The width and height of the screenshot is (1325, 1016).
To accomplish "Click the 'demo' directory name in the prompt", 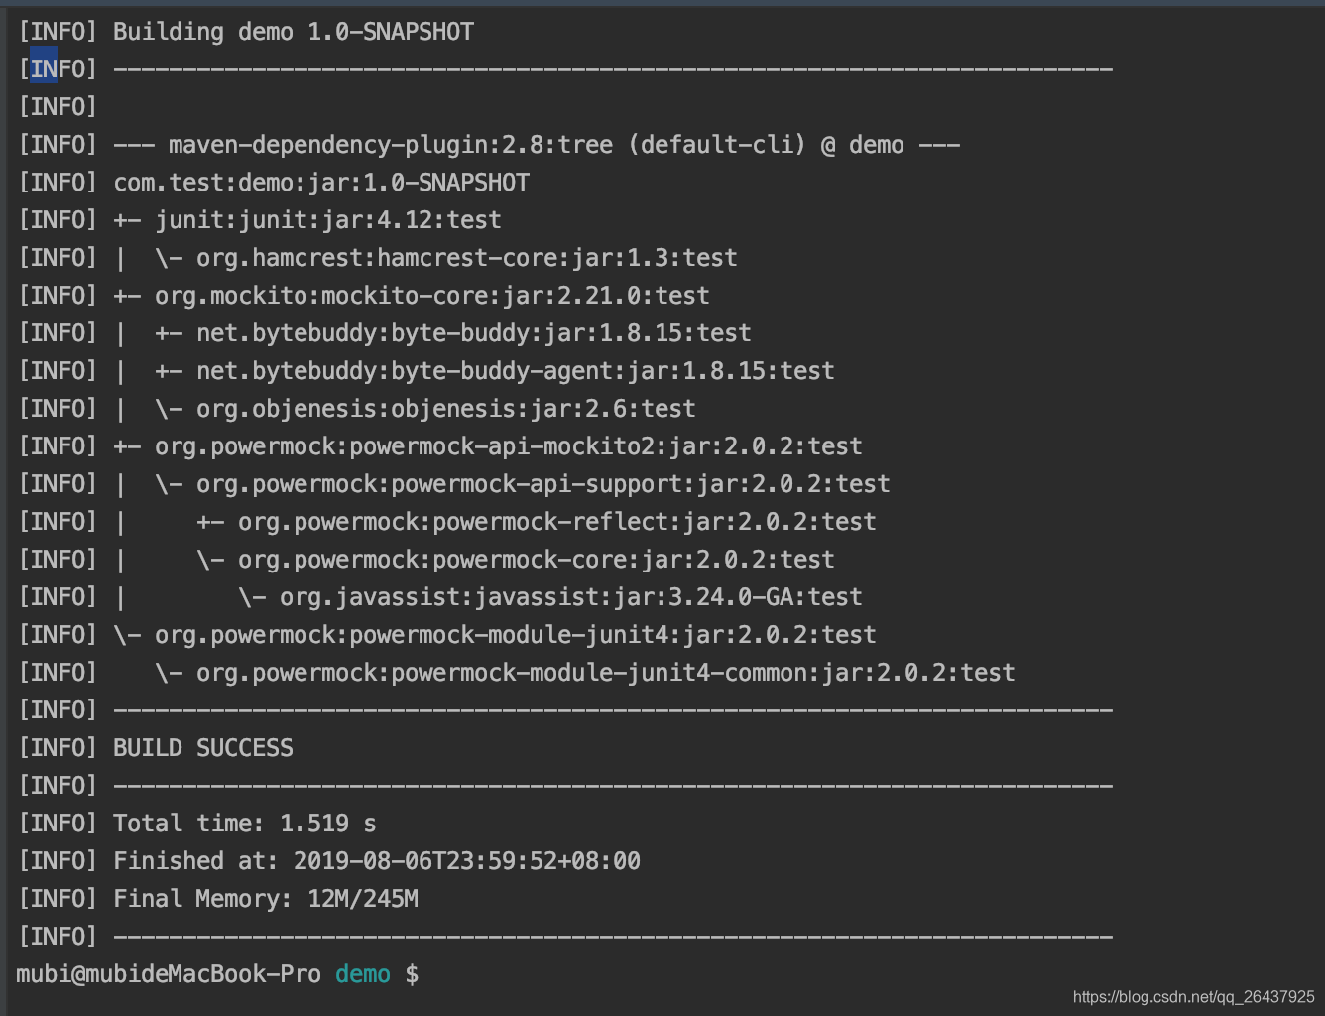I will [x=363, y=974].
